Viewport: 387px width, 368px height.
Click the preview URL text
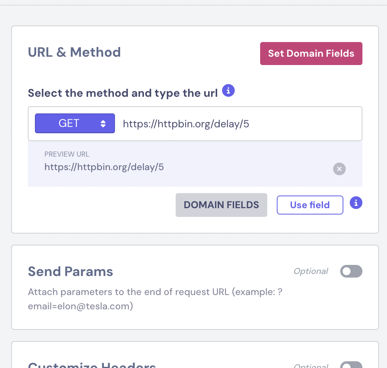[x=104, y=167]
